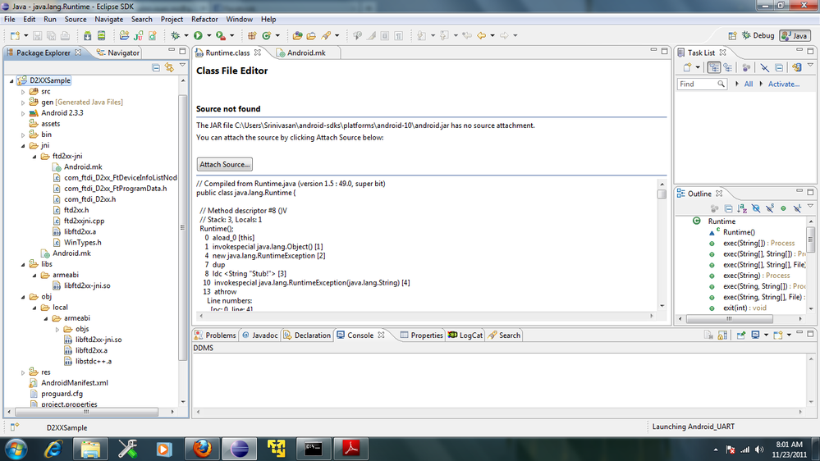Collapse All in Package Explorer toolbar
This screenshot has height=461, width=820.
[156, 67]
